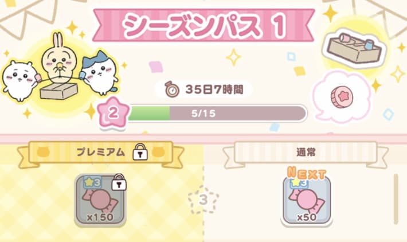Tap the blue-eared cat character
This screenshot has width=407, height=242.
click(100, 73)
